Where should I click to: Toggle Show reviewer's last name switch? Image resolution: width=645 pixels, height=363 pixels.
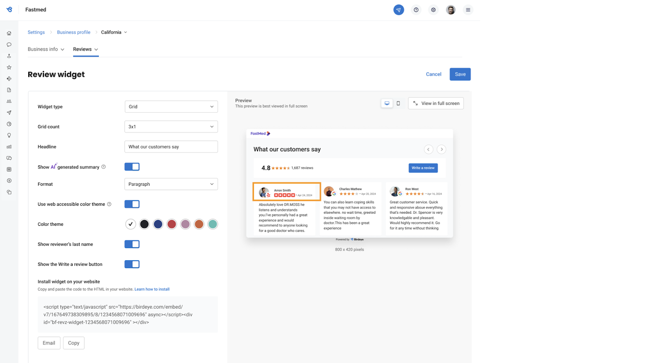tap(132, 244)
